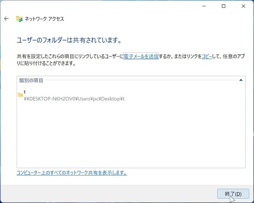This screenshot has width=254, height=203.
Task: Open the 電子メールを送信 link
Action: coord(141,56)
